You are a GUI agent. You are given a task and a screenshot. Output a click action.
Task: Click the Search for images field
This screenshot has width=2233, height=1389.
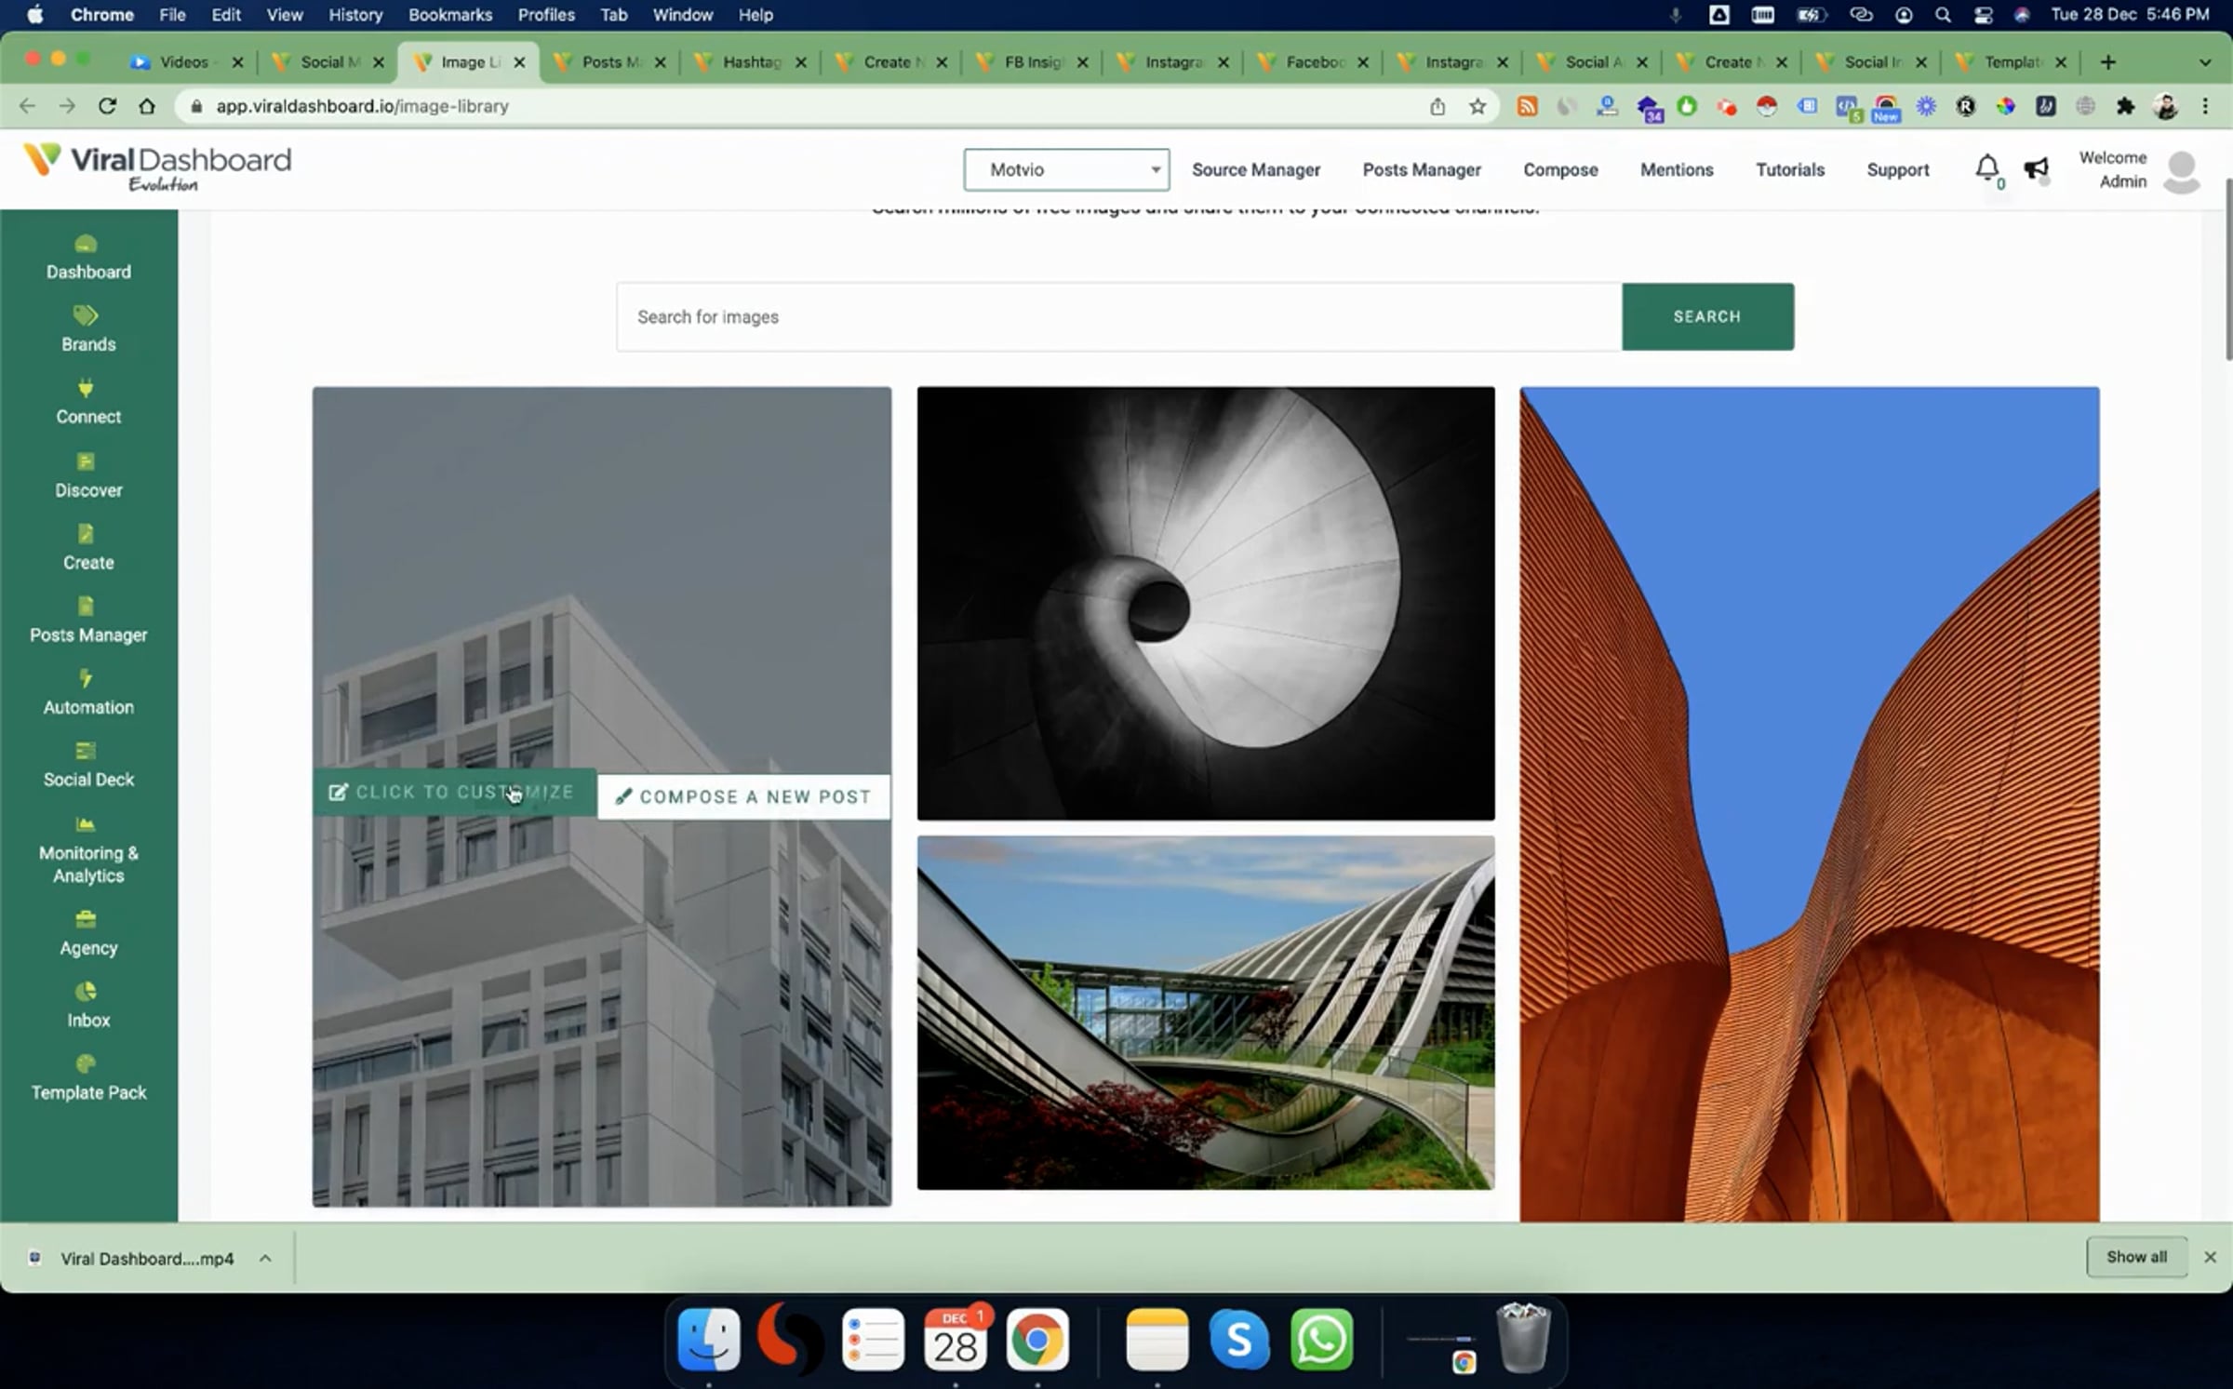click(1118, 317)
